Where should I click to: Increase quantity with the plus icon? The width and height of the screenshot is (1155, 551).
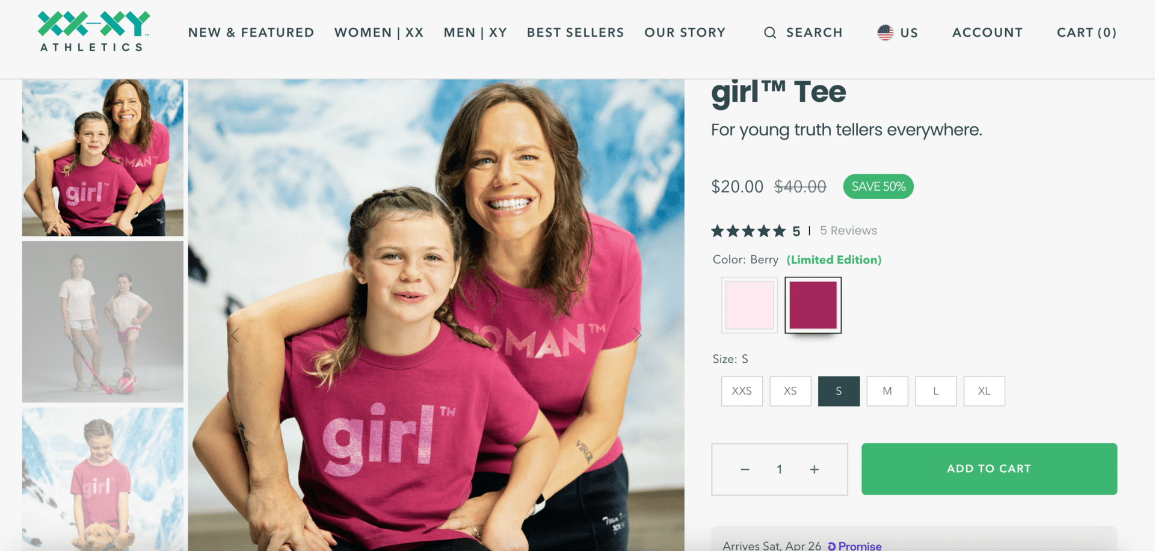(814, 470)
